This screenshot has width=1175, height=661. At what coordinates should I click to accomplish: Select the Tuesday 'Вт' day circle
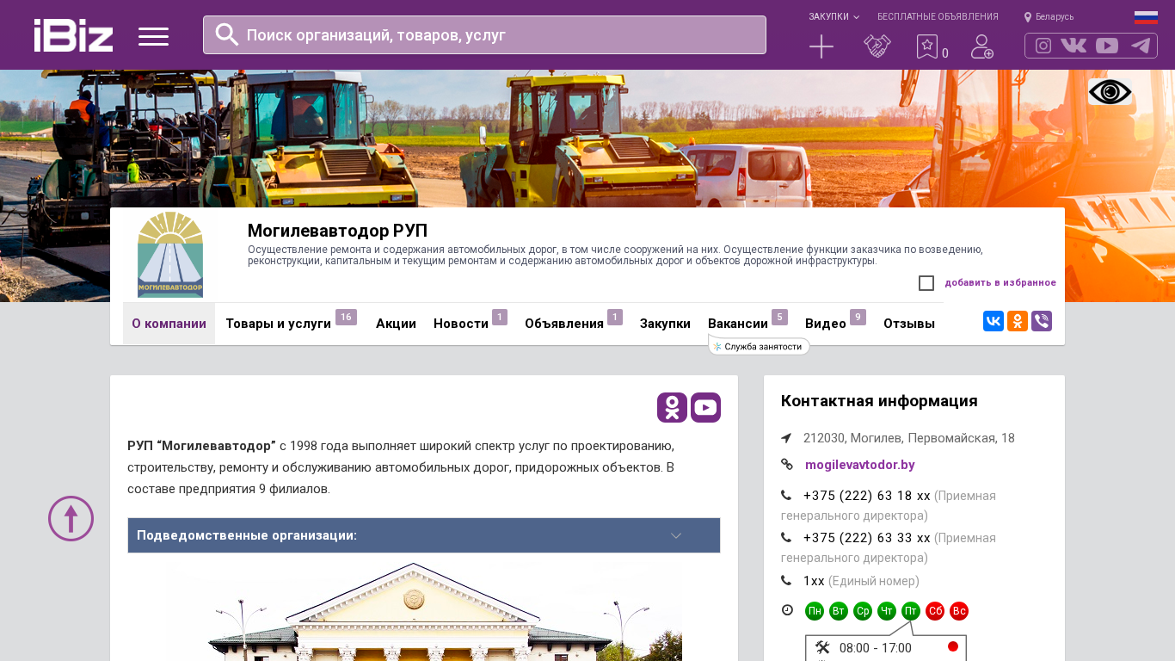coord(839,611)
